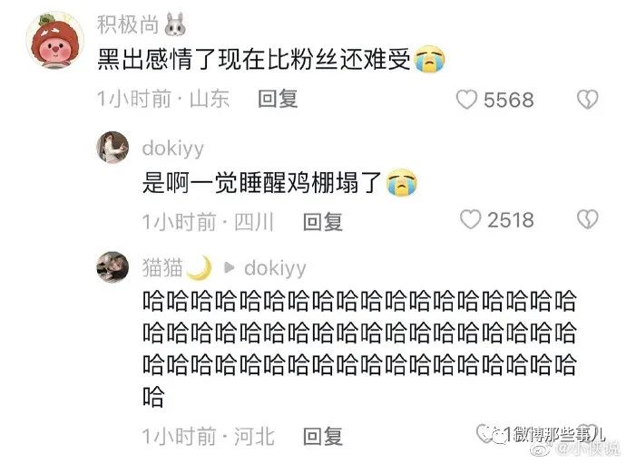Screen dimensions: 626x463
Task: Open replied-to user dokiyy after arrow
Action: point(275,268)
